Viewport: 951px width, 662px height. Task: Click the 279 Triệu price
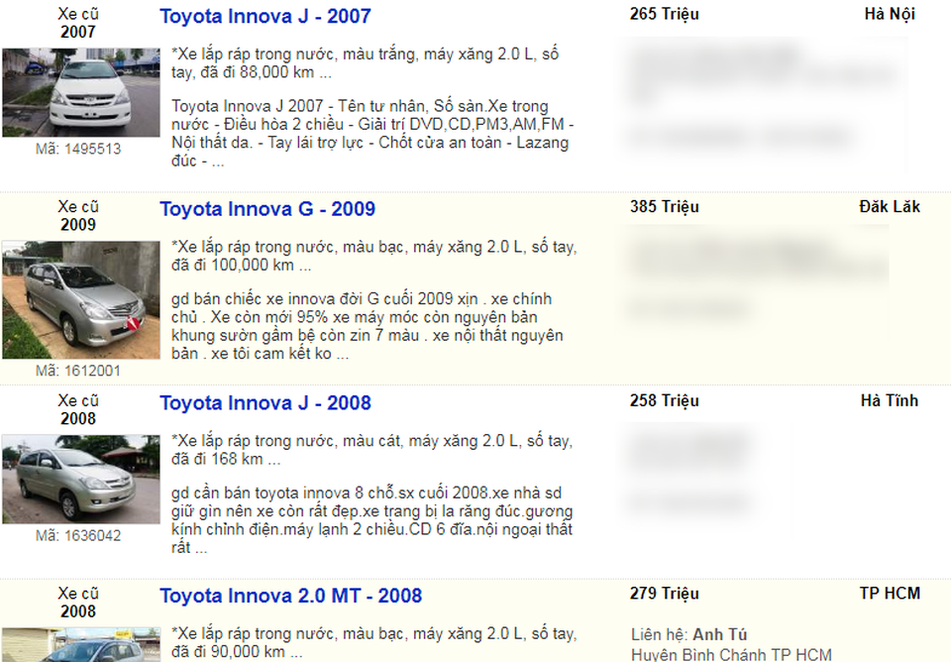pos(664,594)
